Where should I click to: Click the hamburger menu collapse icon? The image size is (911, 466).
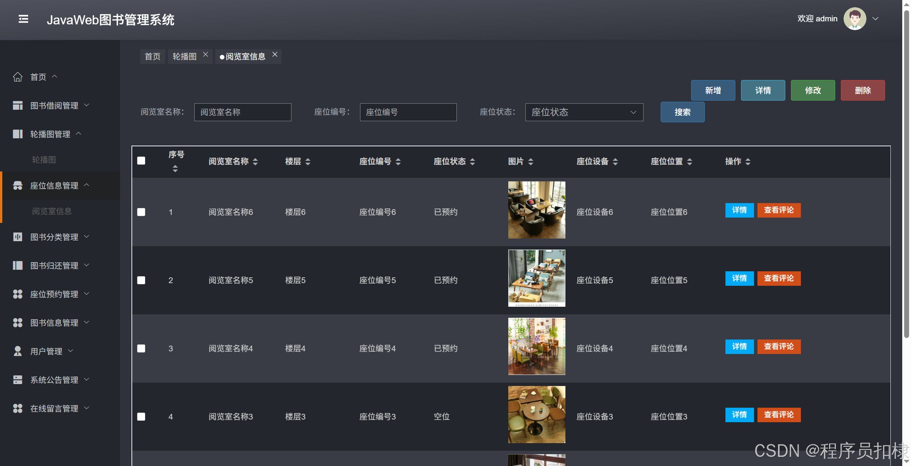click(x=23, y=19)
